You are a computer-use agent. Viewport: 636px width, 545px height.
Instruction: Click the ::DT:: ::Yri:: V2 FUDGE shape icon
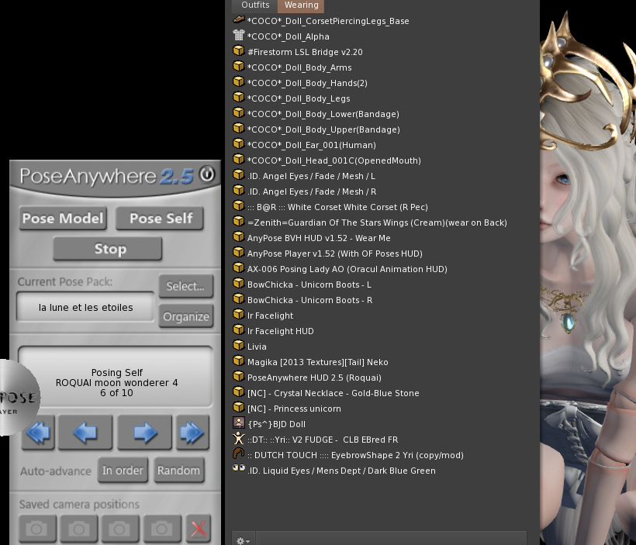tap(239, 438)
